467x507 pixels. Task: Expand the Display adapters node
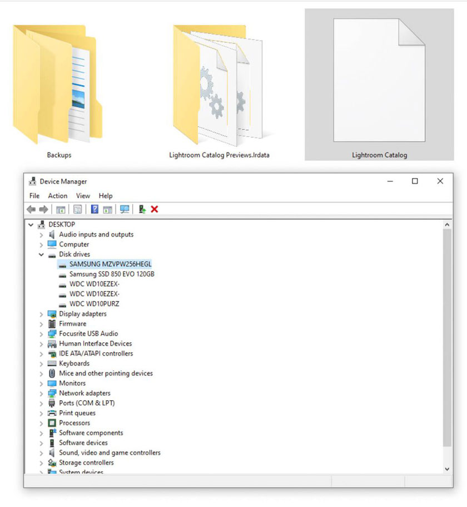click(x=41, y=314)
